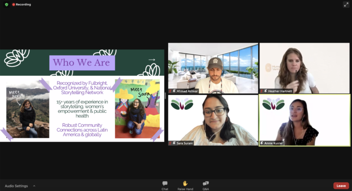
Task: Click the Raise Hand icon
Action: pos(185,184)
